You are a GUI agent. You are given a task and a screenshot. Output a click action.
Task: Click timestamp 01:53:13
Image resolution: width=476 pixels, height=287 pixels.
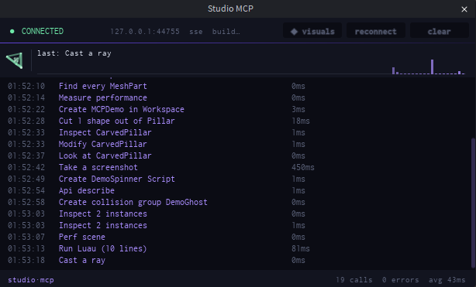[26, 248]
